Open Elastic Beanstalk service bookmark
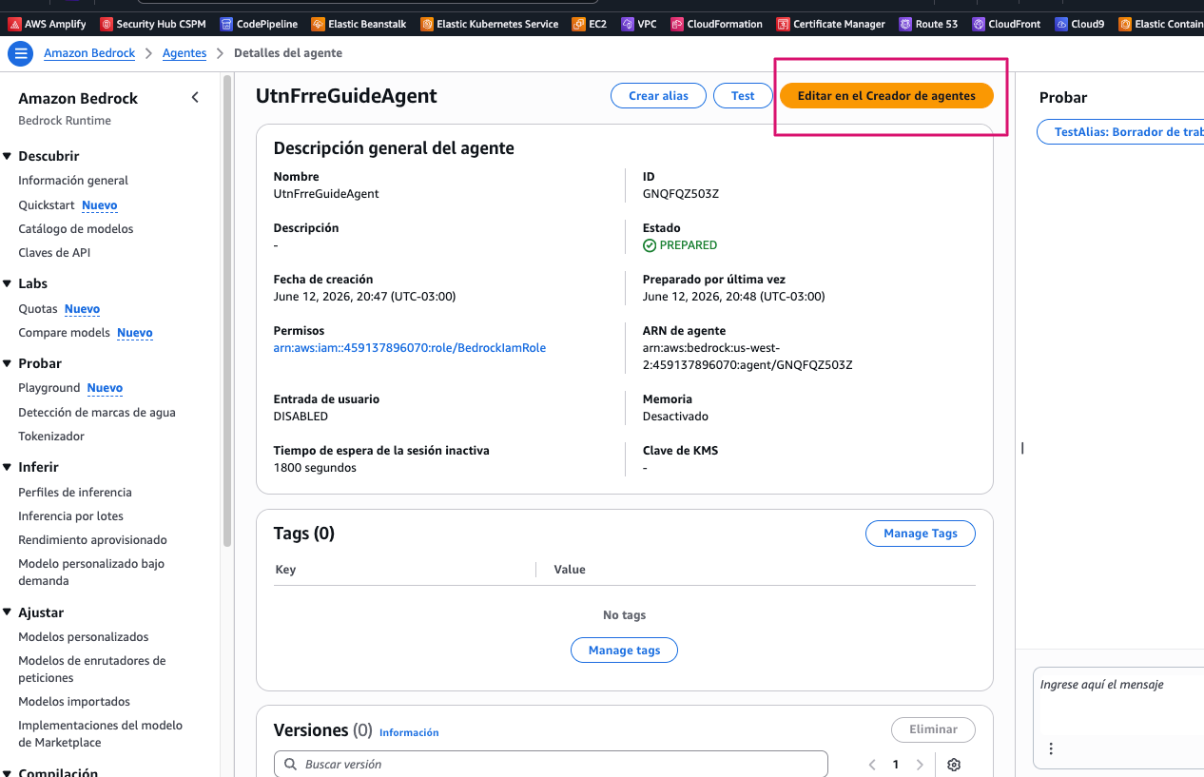Viewport: 1204px width, 777px height. (359, 24)
